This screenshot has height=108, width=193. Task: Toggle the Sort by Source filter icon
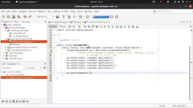point(27,101)
